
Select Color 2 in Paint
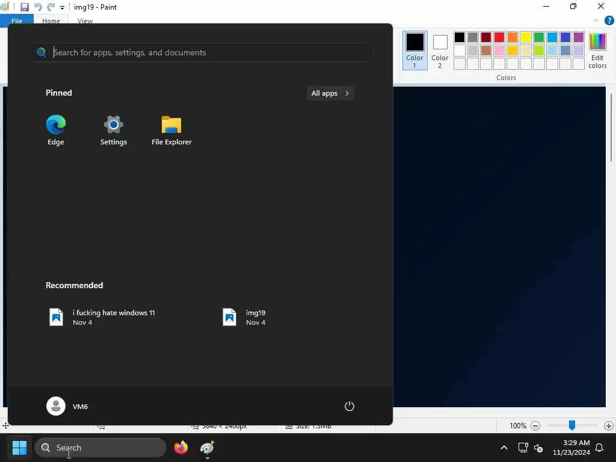point(440,51)
